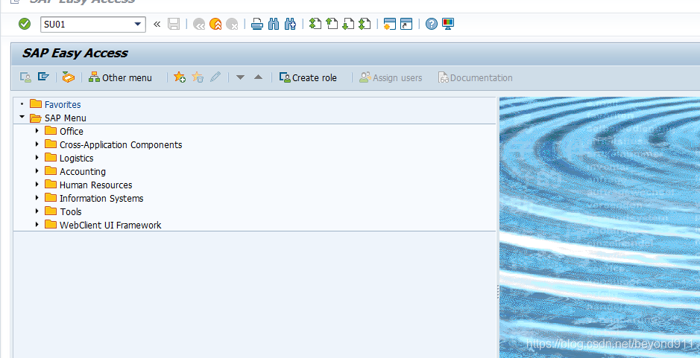Select the Tools tree label
700x358 pixels.
[x=71, y=212]
